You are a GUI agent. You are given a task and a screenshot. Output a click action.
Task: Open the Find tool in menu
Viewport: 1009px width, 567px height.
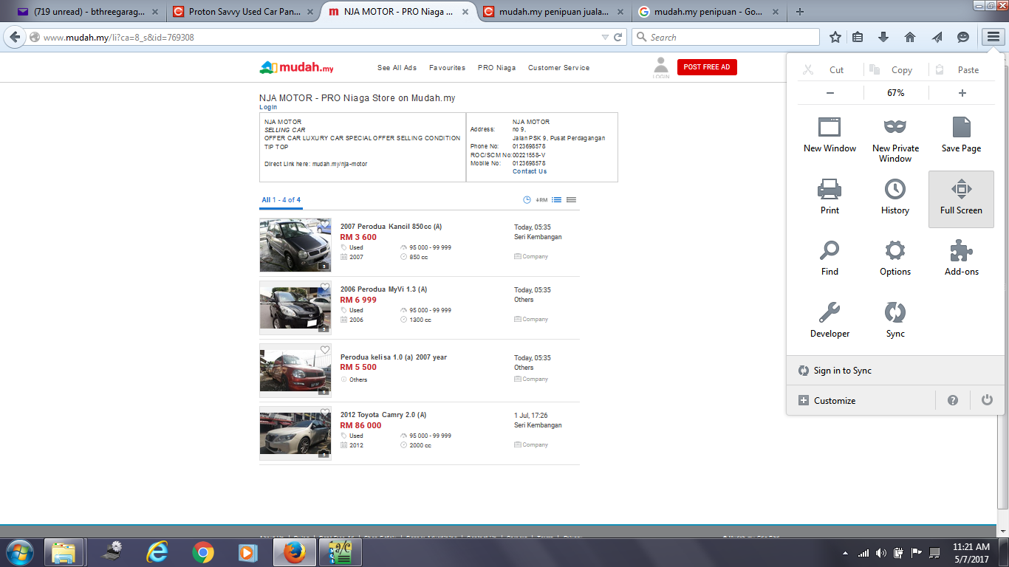830,258
